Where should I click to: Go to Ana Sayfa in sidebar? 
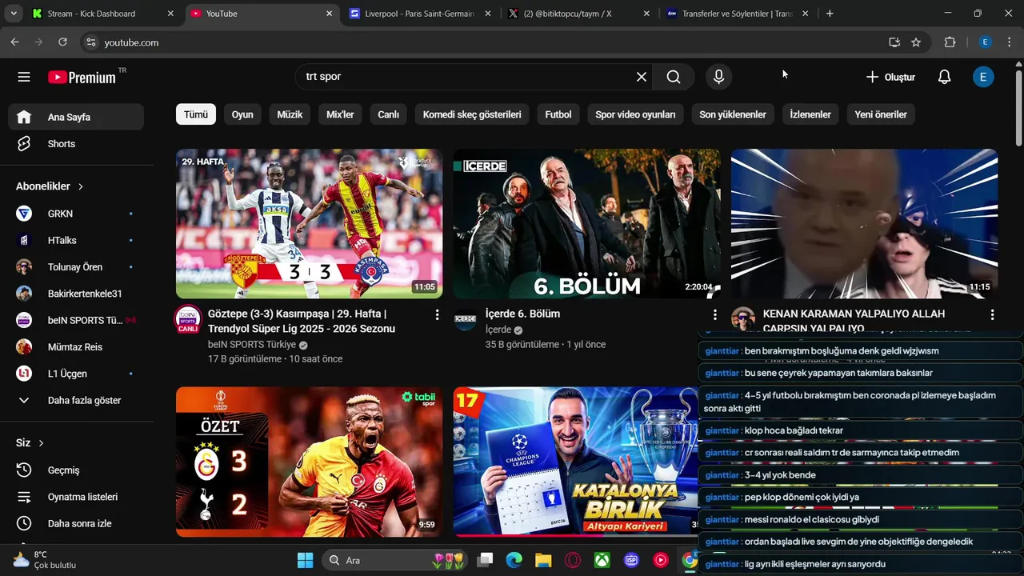[x=77, y=117]
